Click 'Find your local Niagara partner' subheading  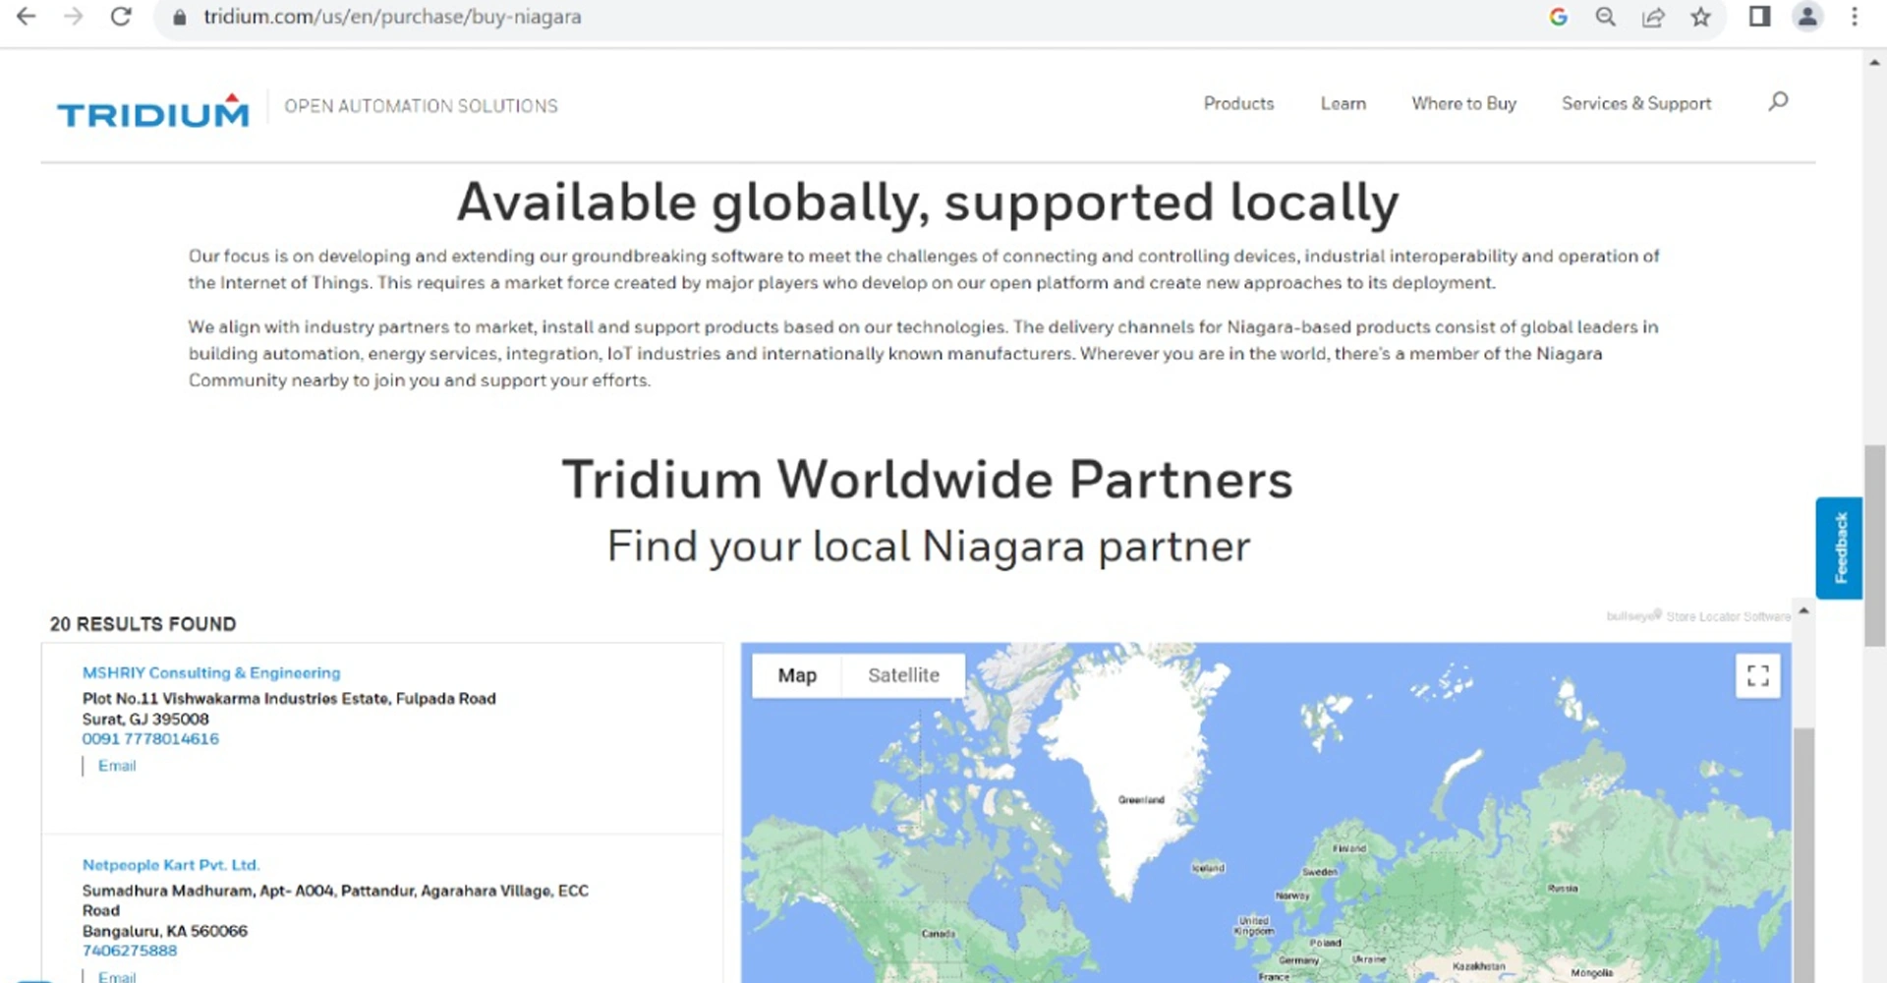pyautogui.click(x=929, y=547)
